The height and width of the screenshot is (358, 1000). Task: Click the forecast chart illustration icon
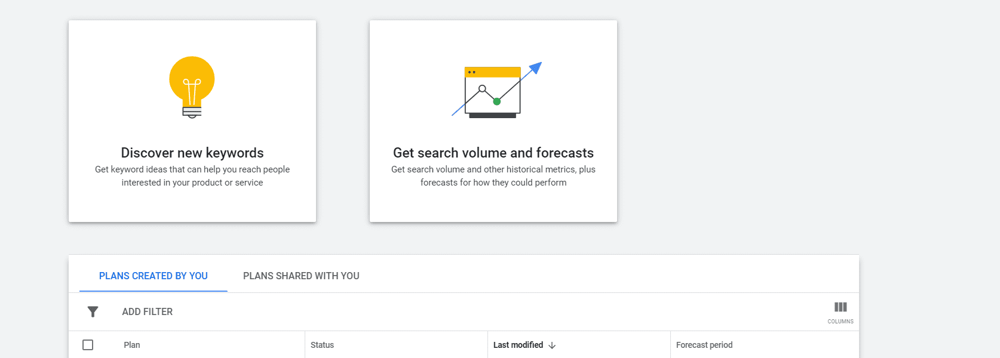[496, 89]
